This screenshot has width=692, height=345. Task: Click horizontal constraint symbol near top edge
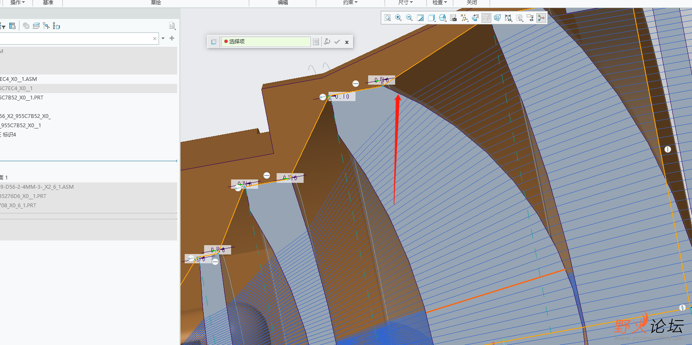tap(355, 84)
